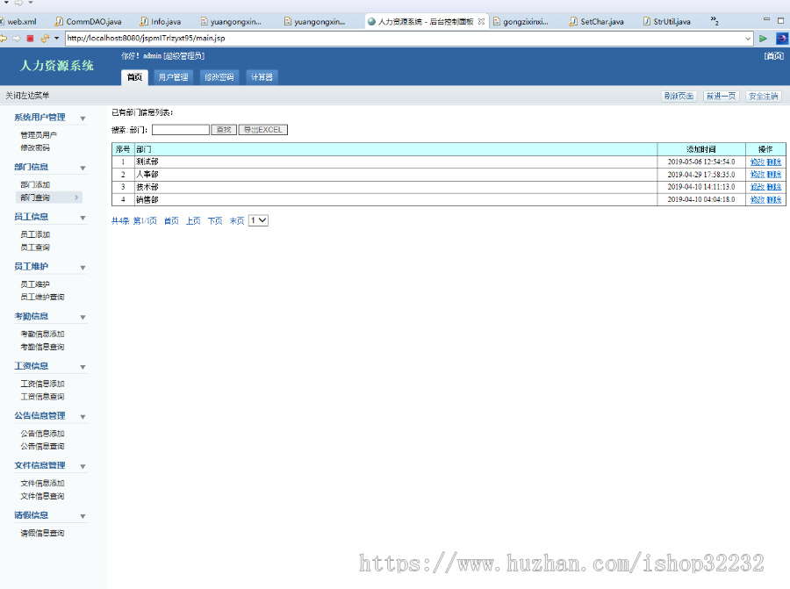Open 文件信息查询 in the sidebar
The width and height of the screenshot is (790, 589).
(42, 496)
